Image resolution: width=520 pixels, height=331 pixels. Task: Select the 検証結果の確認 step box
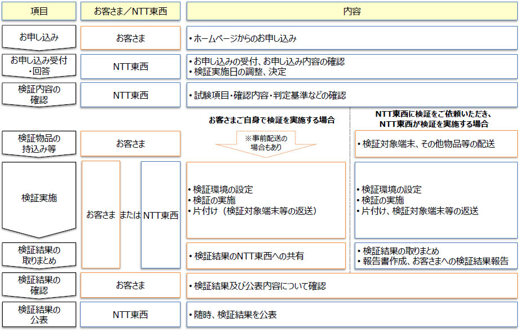tap(39, 285)
